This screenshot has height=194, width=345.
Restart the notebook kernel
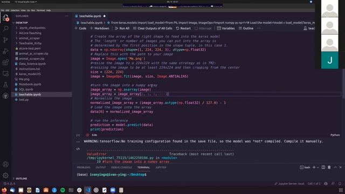(x=183, y=29)
